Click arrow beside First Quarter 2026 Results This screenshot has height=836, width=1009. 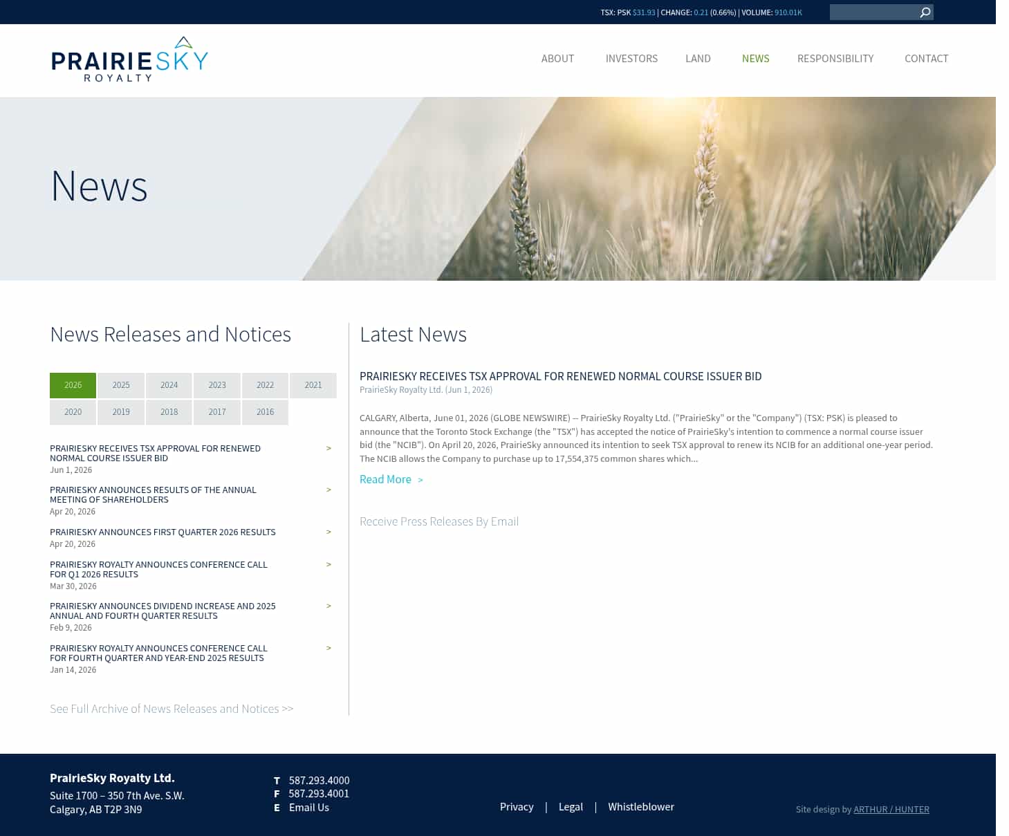point(328,532)
